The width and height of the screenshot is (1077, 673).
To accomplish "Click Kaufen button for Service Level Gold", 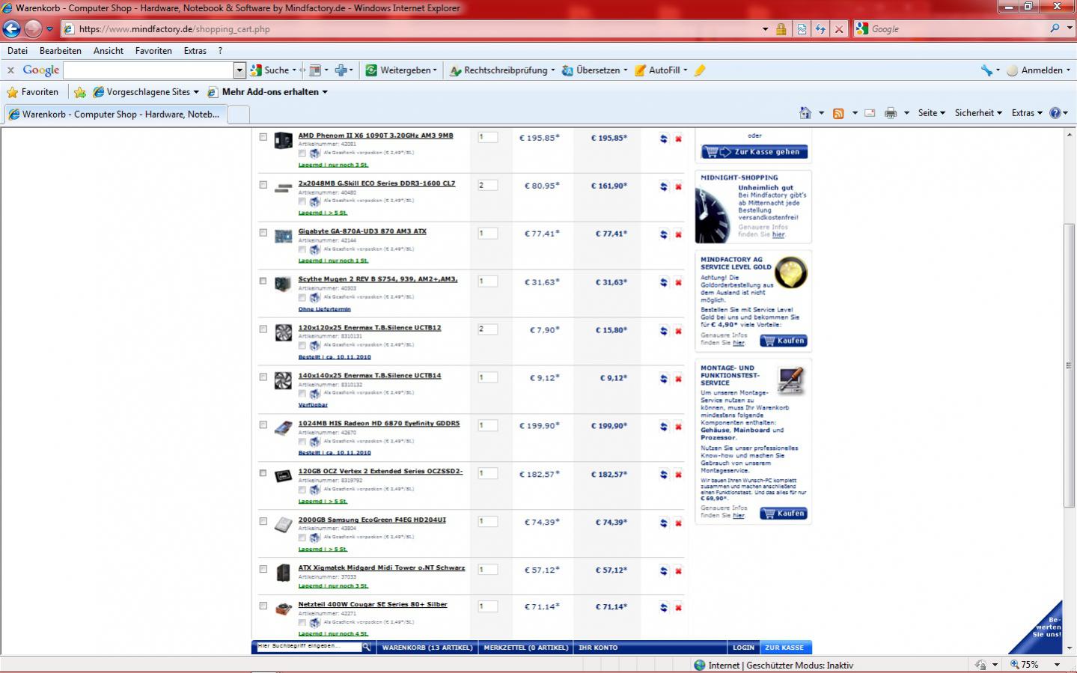I will click(x=784, y=341).
